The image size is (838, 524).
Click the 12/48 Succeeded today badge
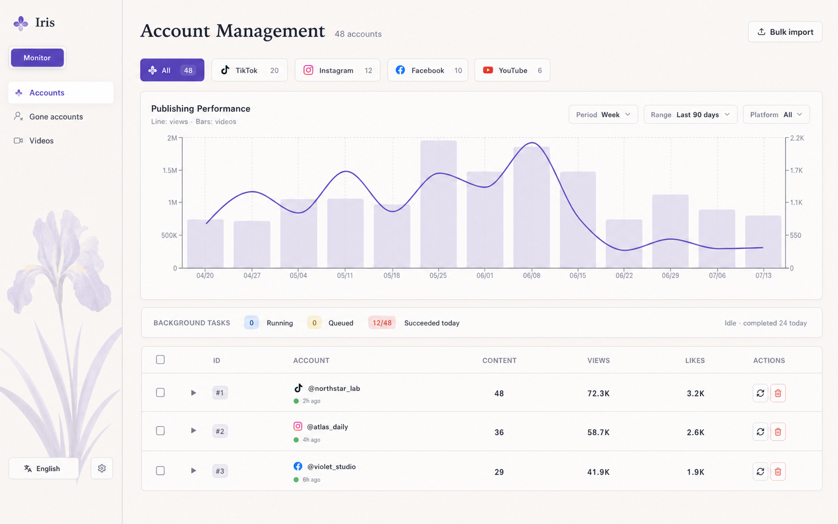pyautogui.click(x=382, y=323)
